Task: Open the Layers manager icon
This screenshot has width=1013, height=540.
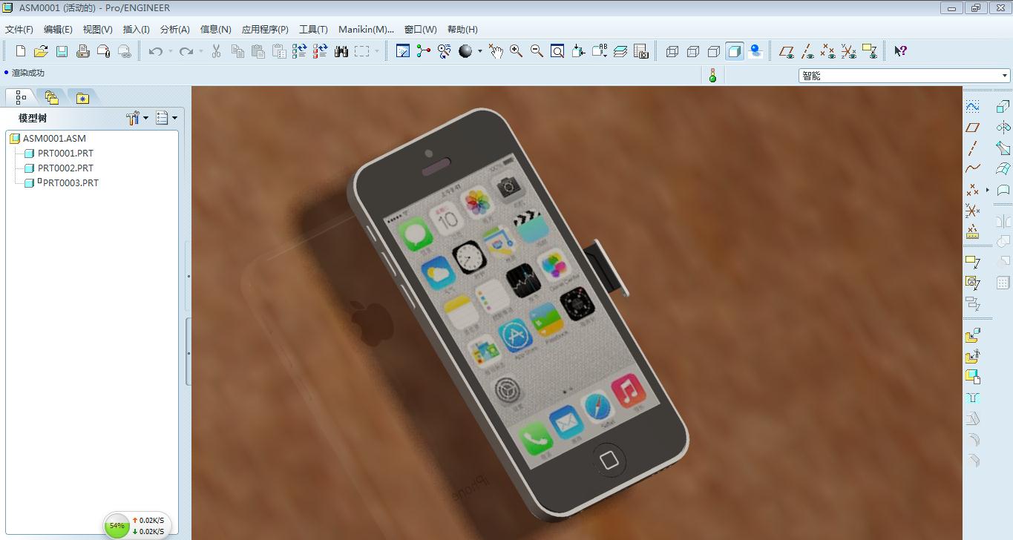Action: coord(621,50)
